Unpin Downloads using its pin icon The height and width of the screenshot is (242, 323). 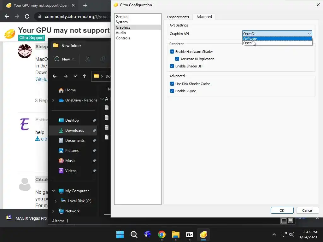[94, 130]
